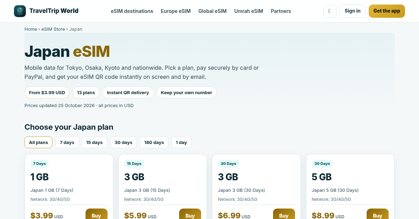Click the TravelTrip World logo icon
Viewport: 419px width, 219px height.
click(20, 11)
